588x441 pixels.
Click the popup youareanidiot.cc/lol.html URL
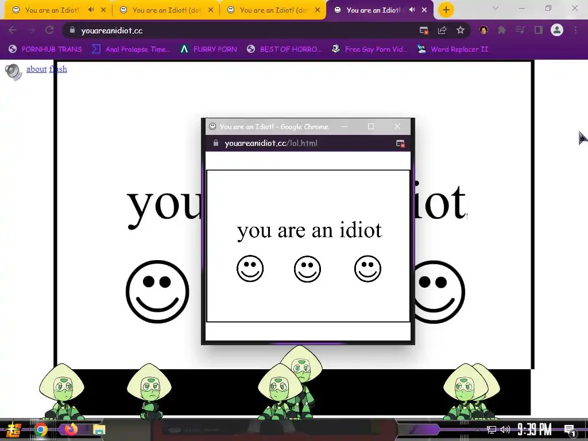click(271, 143)
